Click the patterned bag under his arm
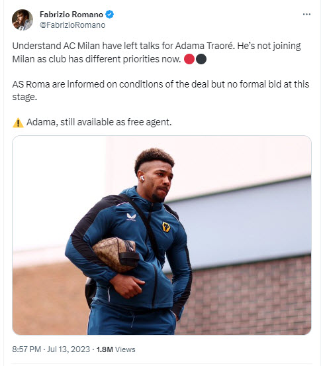This screenshot has height=366, width=321. click(x=116, y=255)
